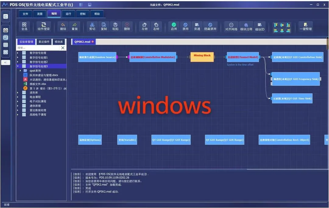
Task: Switch to 最近操作 panel tab
Action: pyautogui.click(x=44, y=42)
